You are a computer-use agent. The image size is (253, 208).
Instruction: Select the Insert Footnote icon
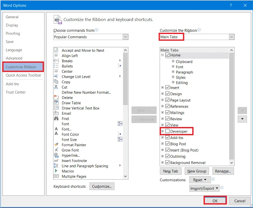coord(56,160)
